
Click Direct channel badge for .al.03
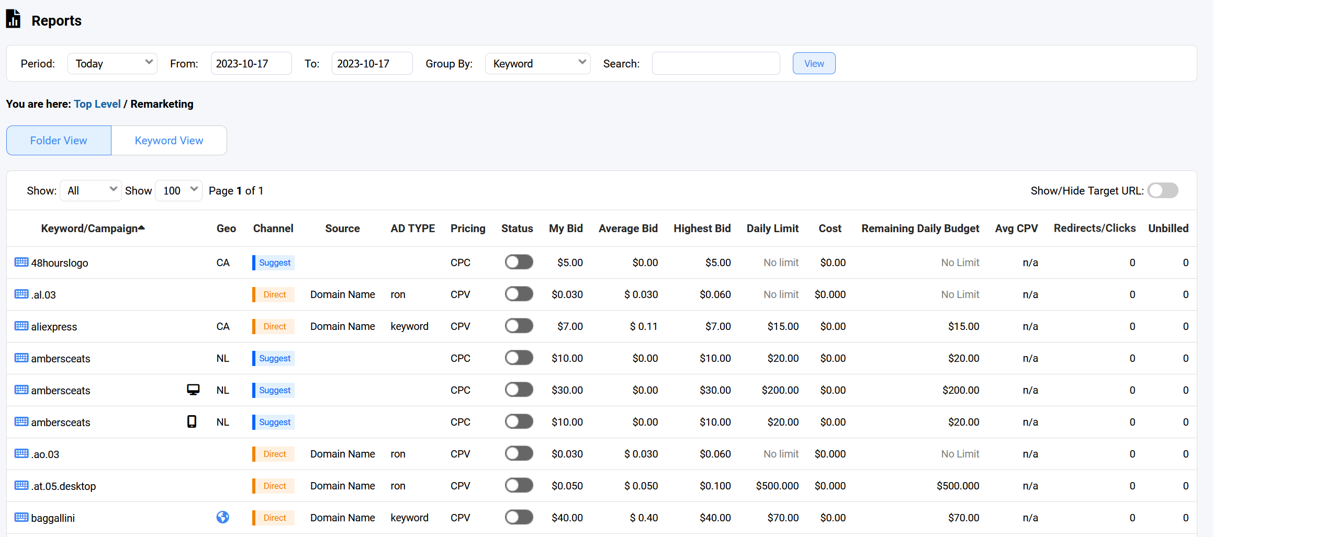click(274, 294)
